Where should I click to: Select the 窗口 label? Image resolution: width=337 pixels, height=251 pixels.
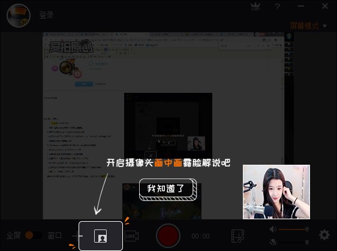pos(55,235)
